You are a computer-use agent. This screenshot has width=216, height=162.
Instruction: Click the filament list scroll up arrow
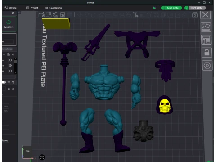(x=15, y=59)
